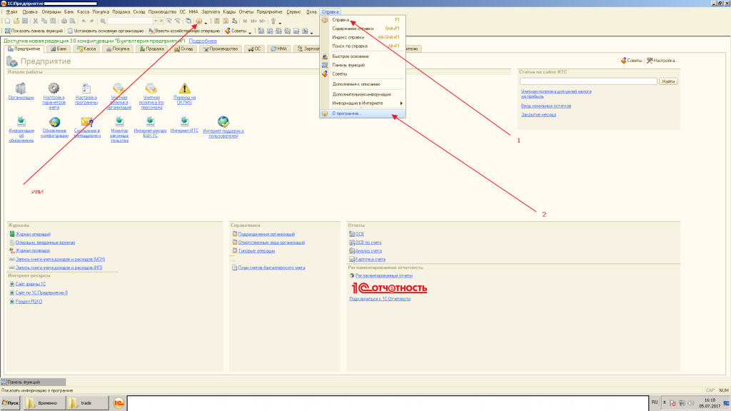
Task: Click the printer icon in the toolbar
Action: [x=64, y=21]
